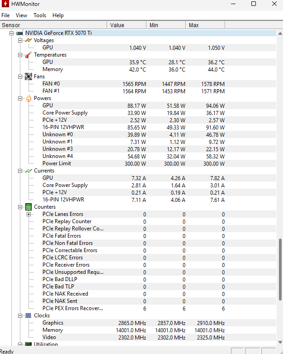Click the Voltages lightning icon
The image size is (283, 354).
click(28, 40)
